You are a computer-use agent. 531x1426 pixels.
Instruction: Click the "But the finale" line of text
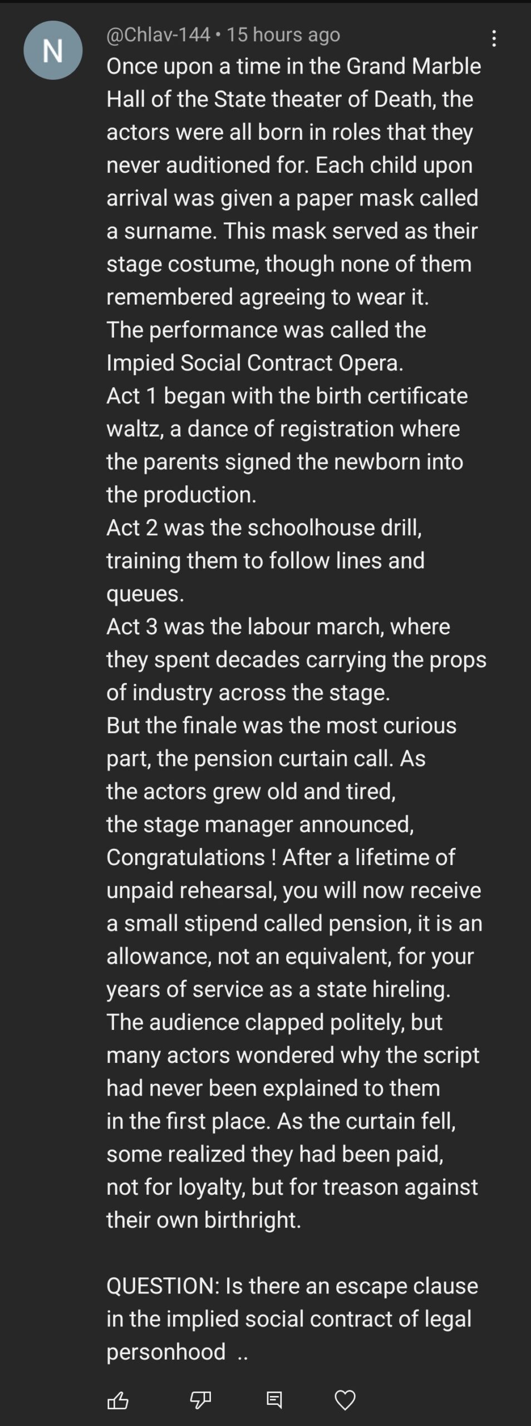click(281, 725)
